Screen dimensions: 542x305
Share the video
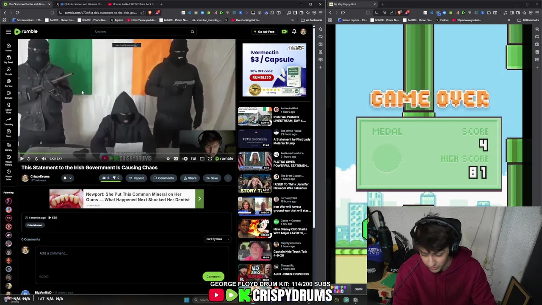coord(190,178)
